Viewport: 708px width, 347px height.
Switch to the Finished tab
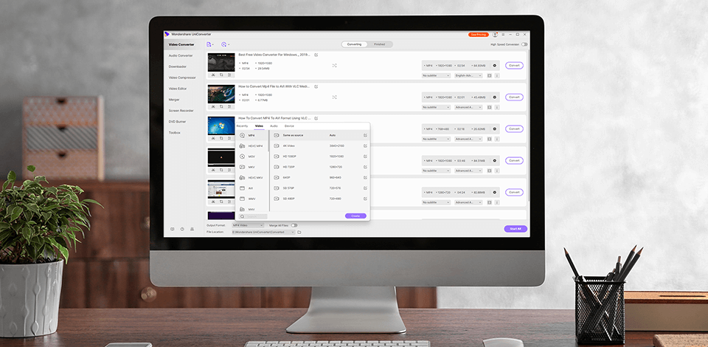tap(379, 44)
